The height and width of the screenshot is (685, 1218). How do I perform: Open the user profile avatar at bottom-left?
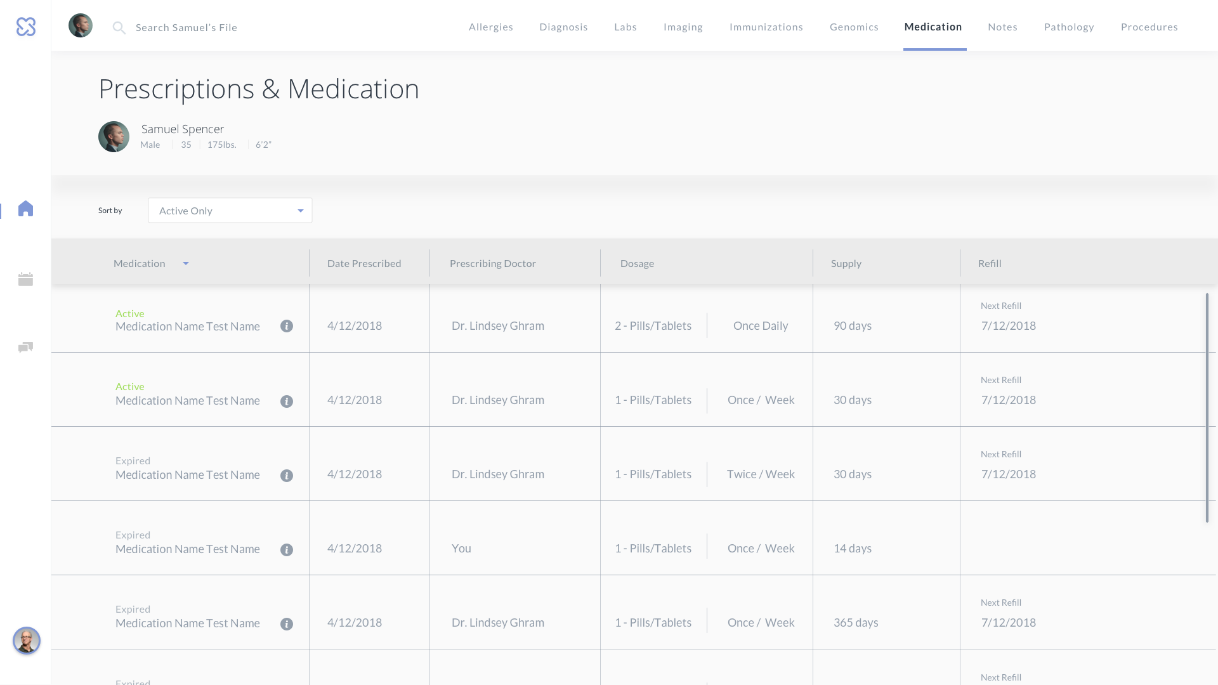tap(27, 641)
